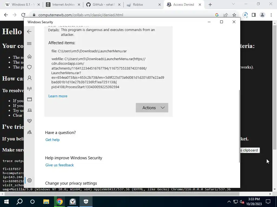Open Chrome downloads icon
The width and height of the screenshot is (277, 207).
[245, 15]
